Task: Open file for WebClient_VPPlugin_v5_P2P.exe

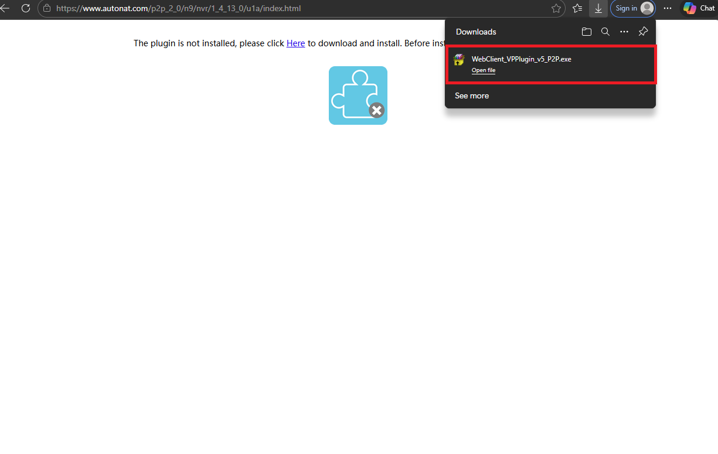Action: [x=483, y=70]
